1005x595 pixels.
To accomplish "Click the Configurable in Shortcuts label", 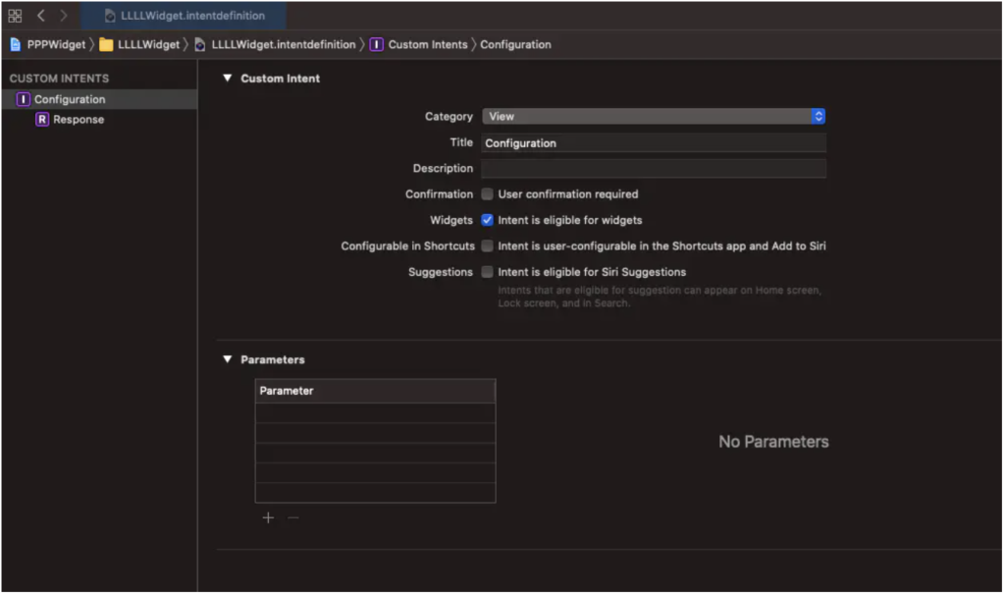I will 407,246.
